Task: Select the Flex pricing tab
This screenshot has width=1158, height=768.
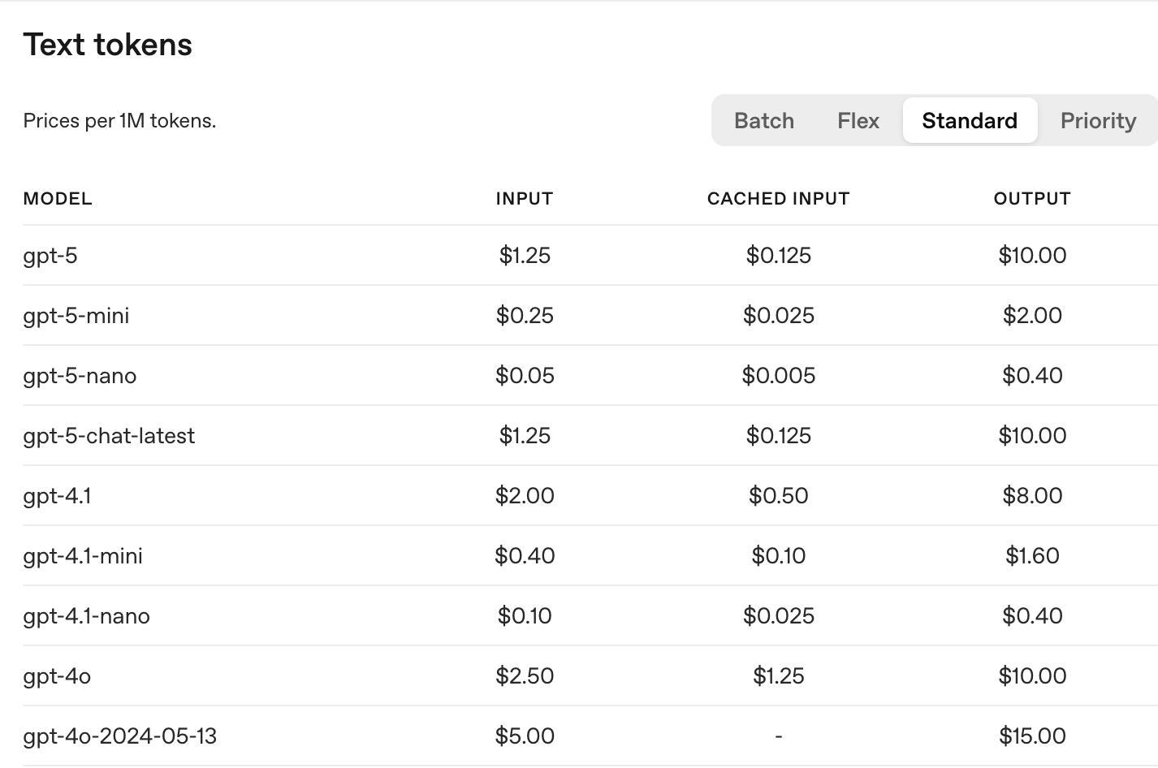Action: [x=858, y=120]
